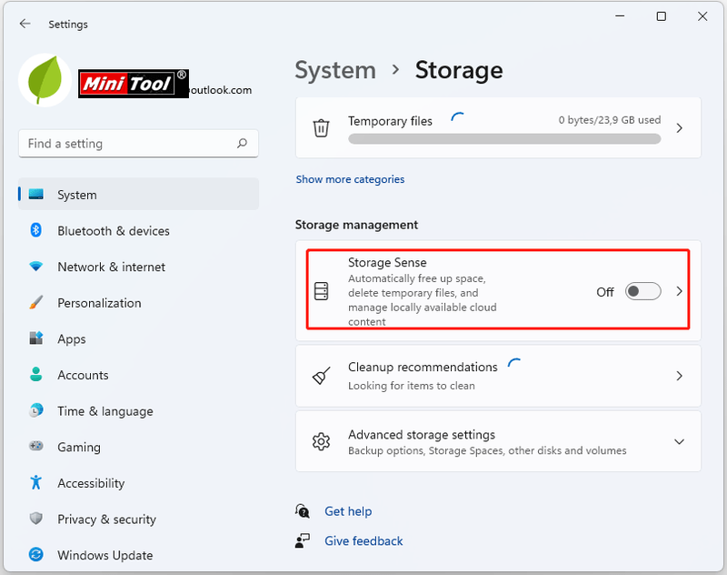Click the Temporary files usage bar
The image size is (727, 575).
[x=504, y=139]
